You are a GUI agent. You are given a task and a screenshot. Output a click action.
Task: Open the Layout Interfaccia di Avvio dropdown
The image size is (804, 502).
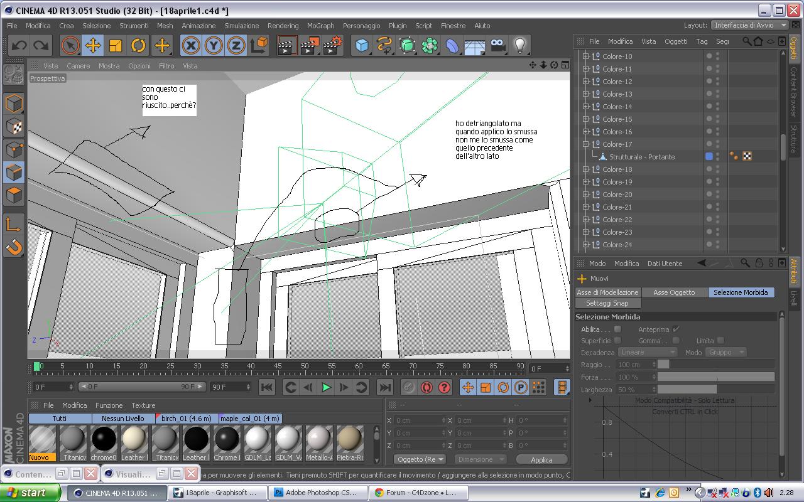coord(749,25)
